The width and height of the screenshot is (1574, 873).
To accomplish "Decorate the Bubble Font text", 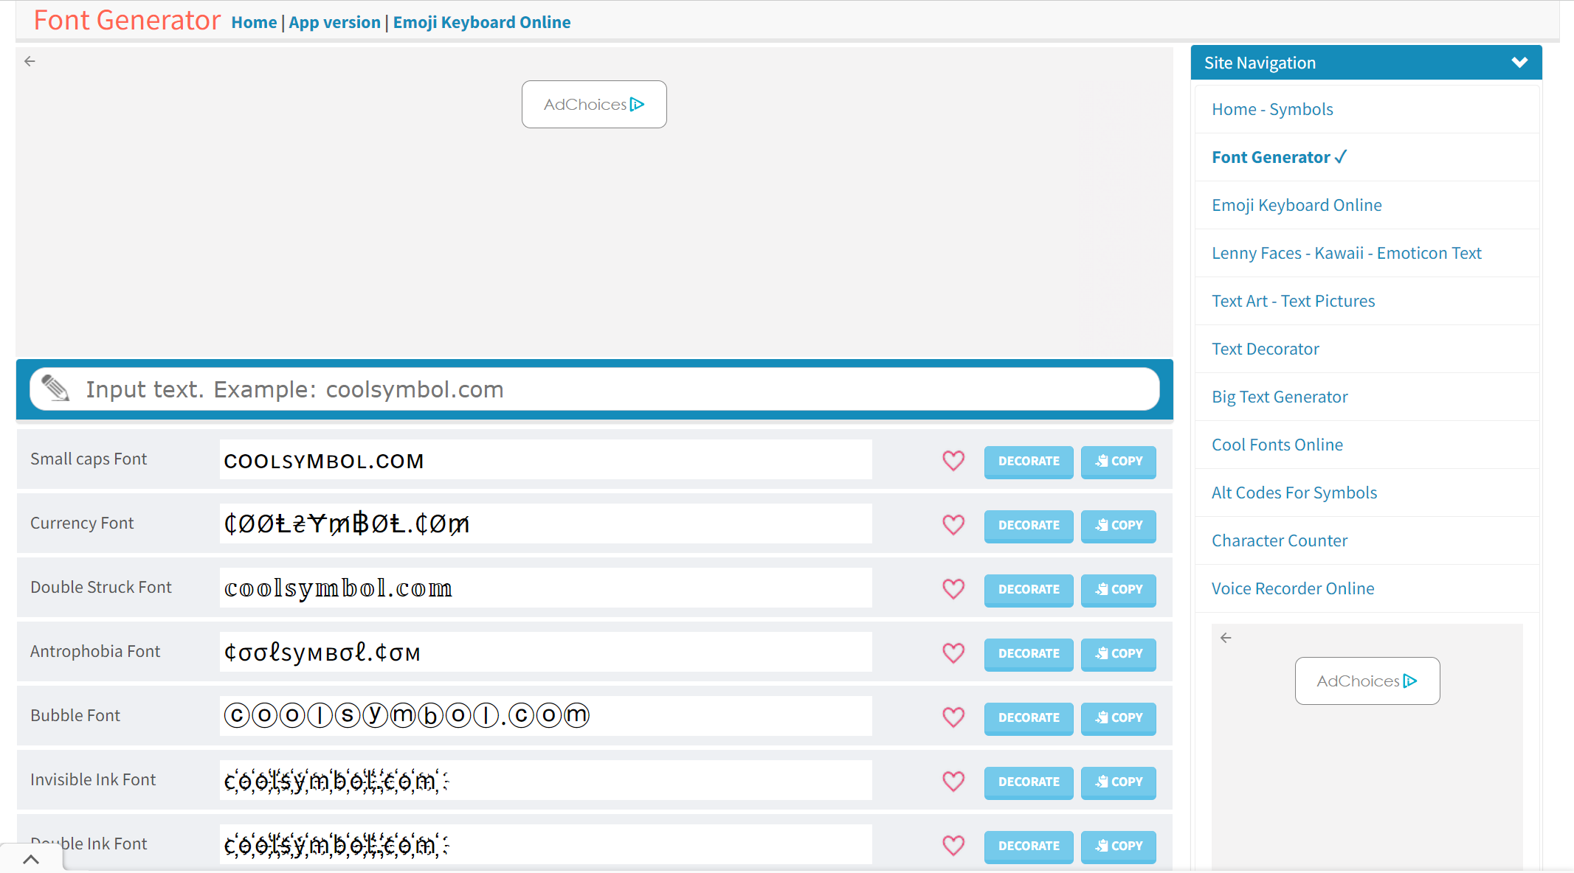I will point(1029,718).
